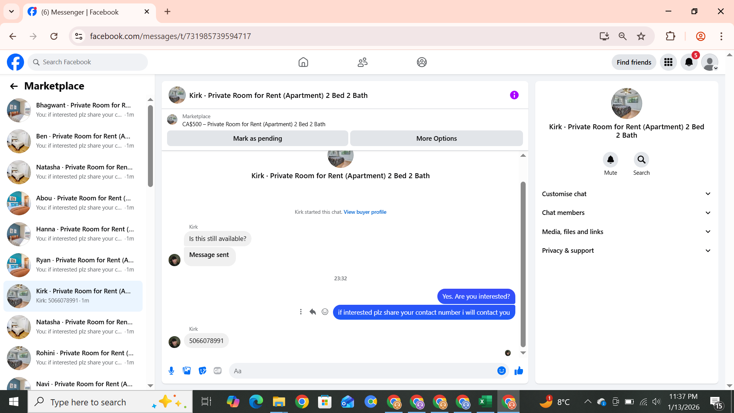This screenshot has width=734, height=413.
Task: Click the conversation list scrollbar
Action: [150, 145]
